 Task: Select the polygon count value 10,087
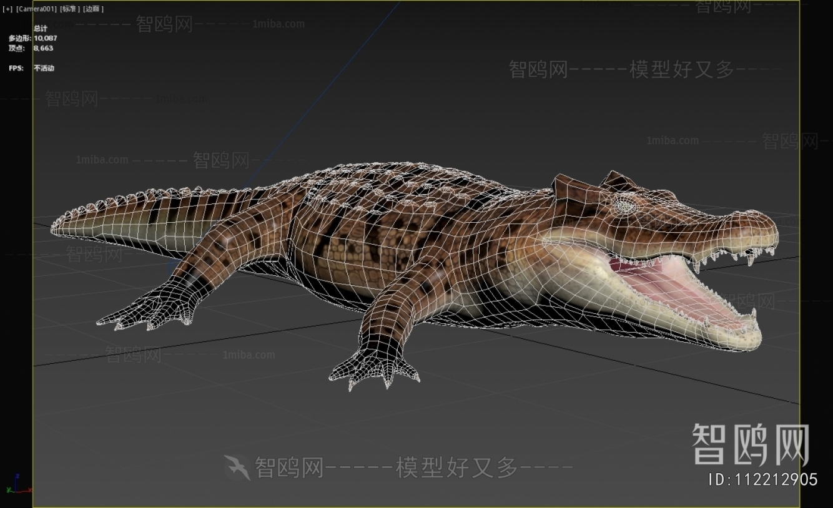(x=46, y=38)
